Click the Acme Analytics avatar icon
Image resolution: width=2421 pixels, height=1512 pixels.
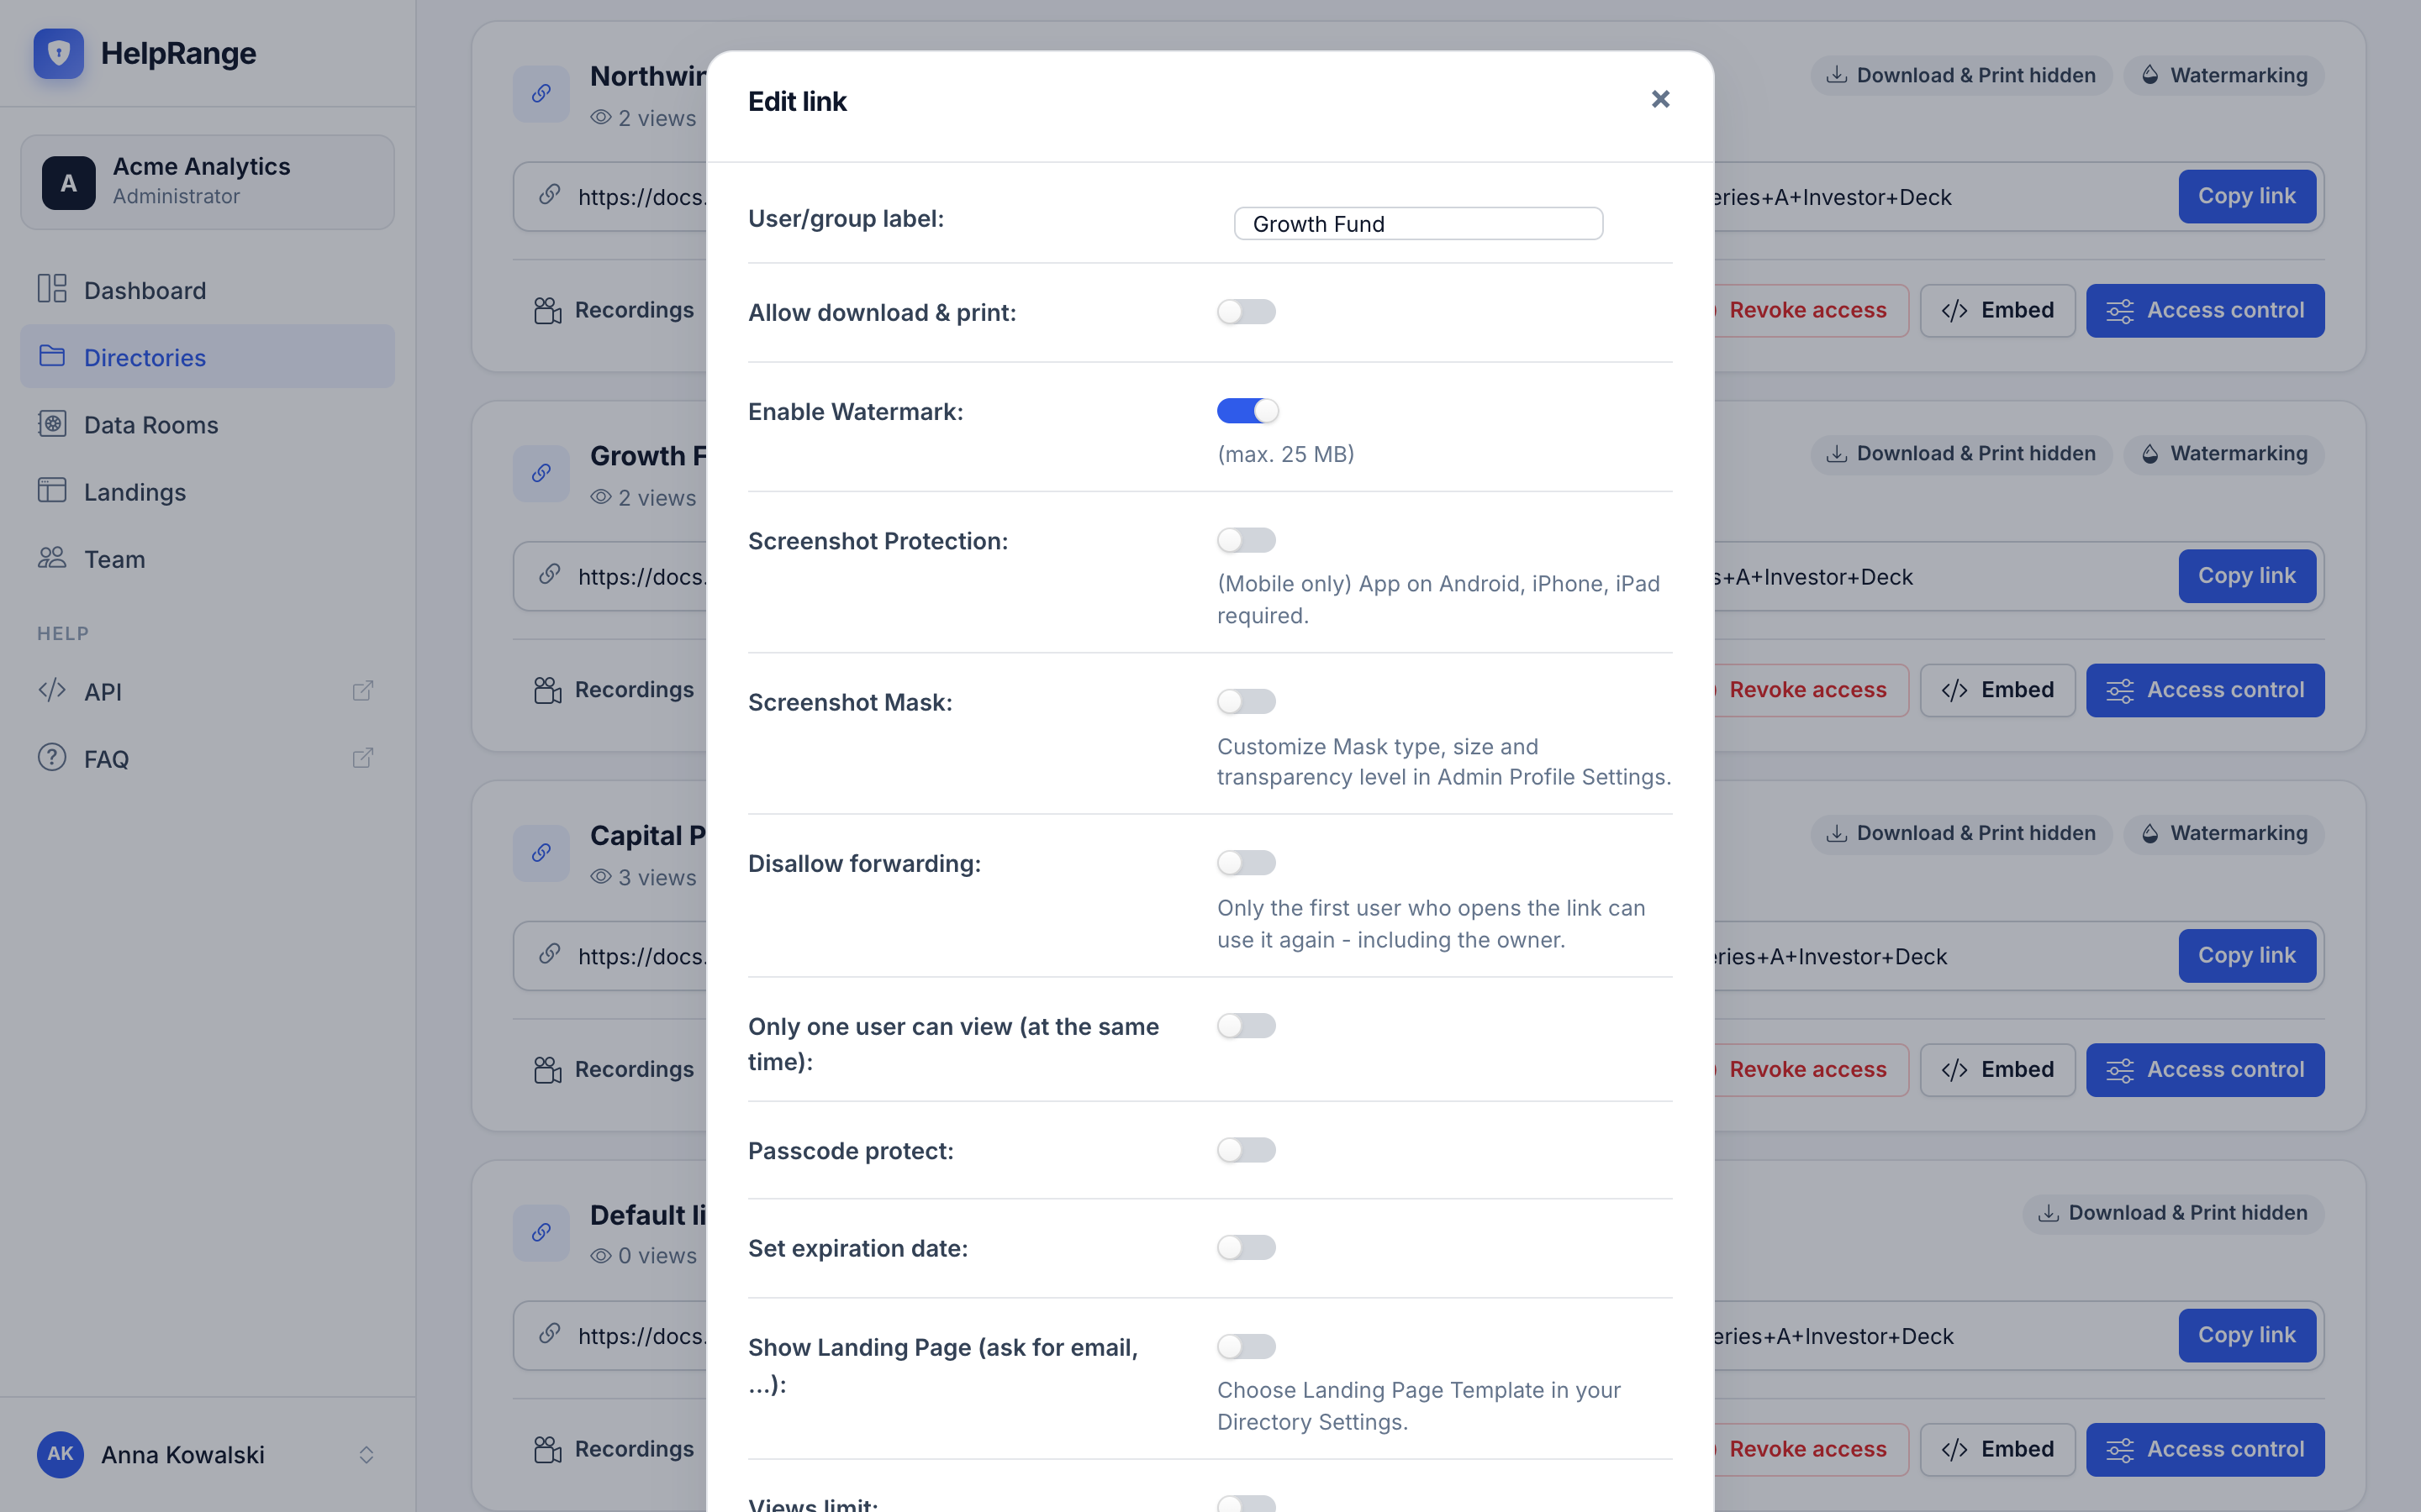(68, 182)
